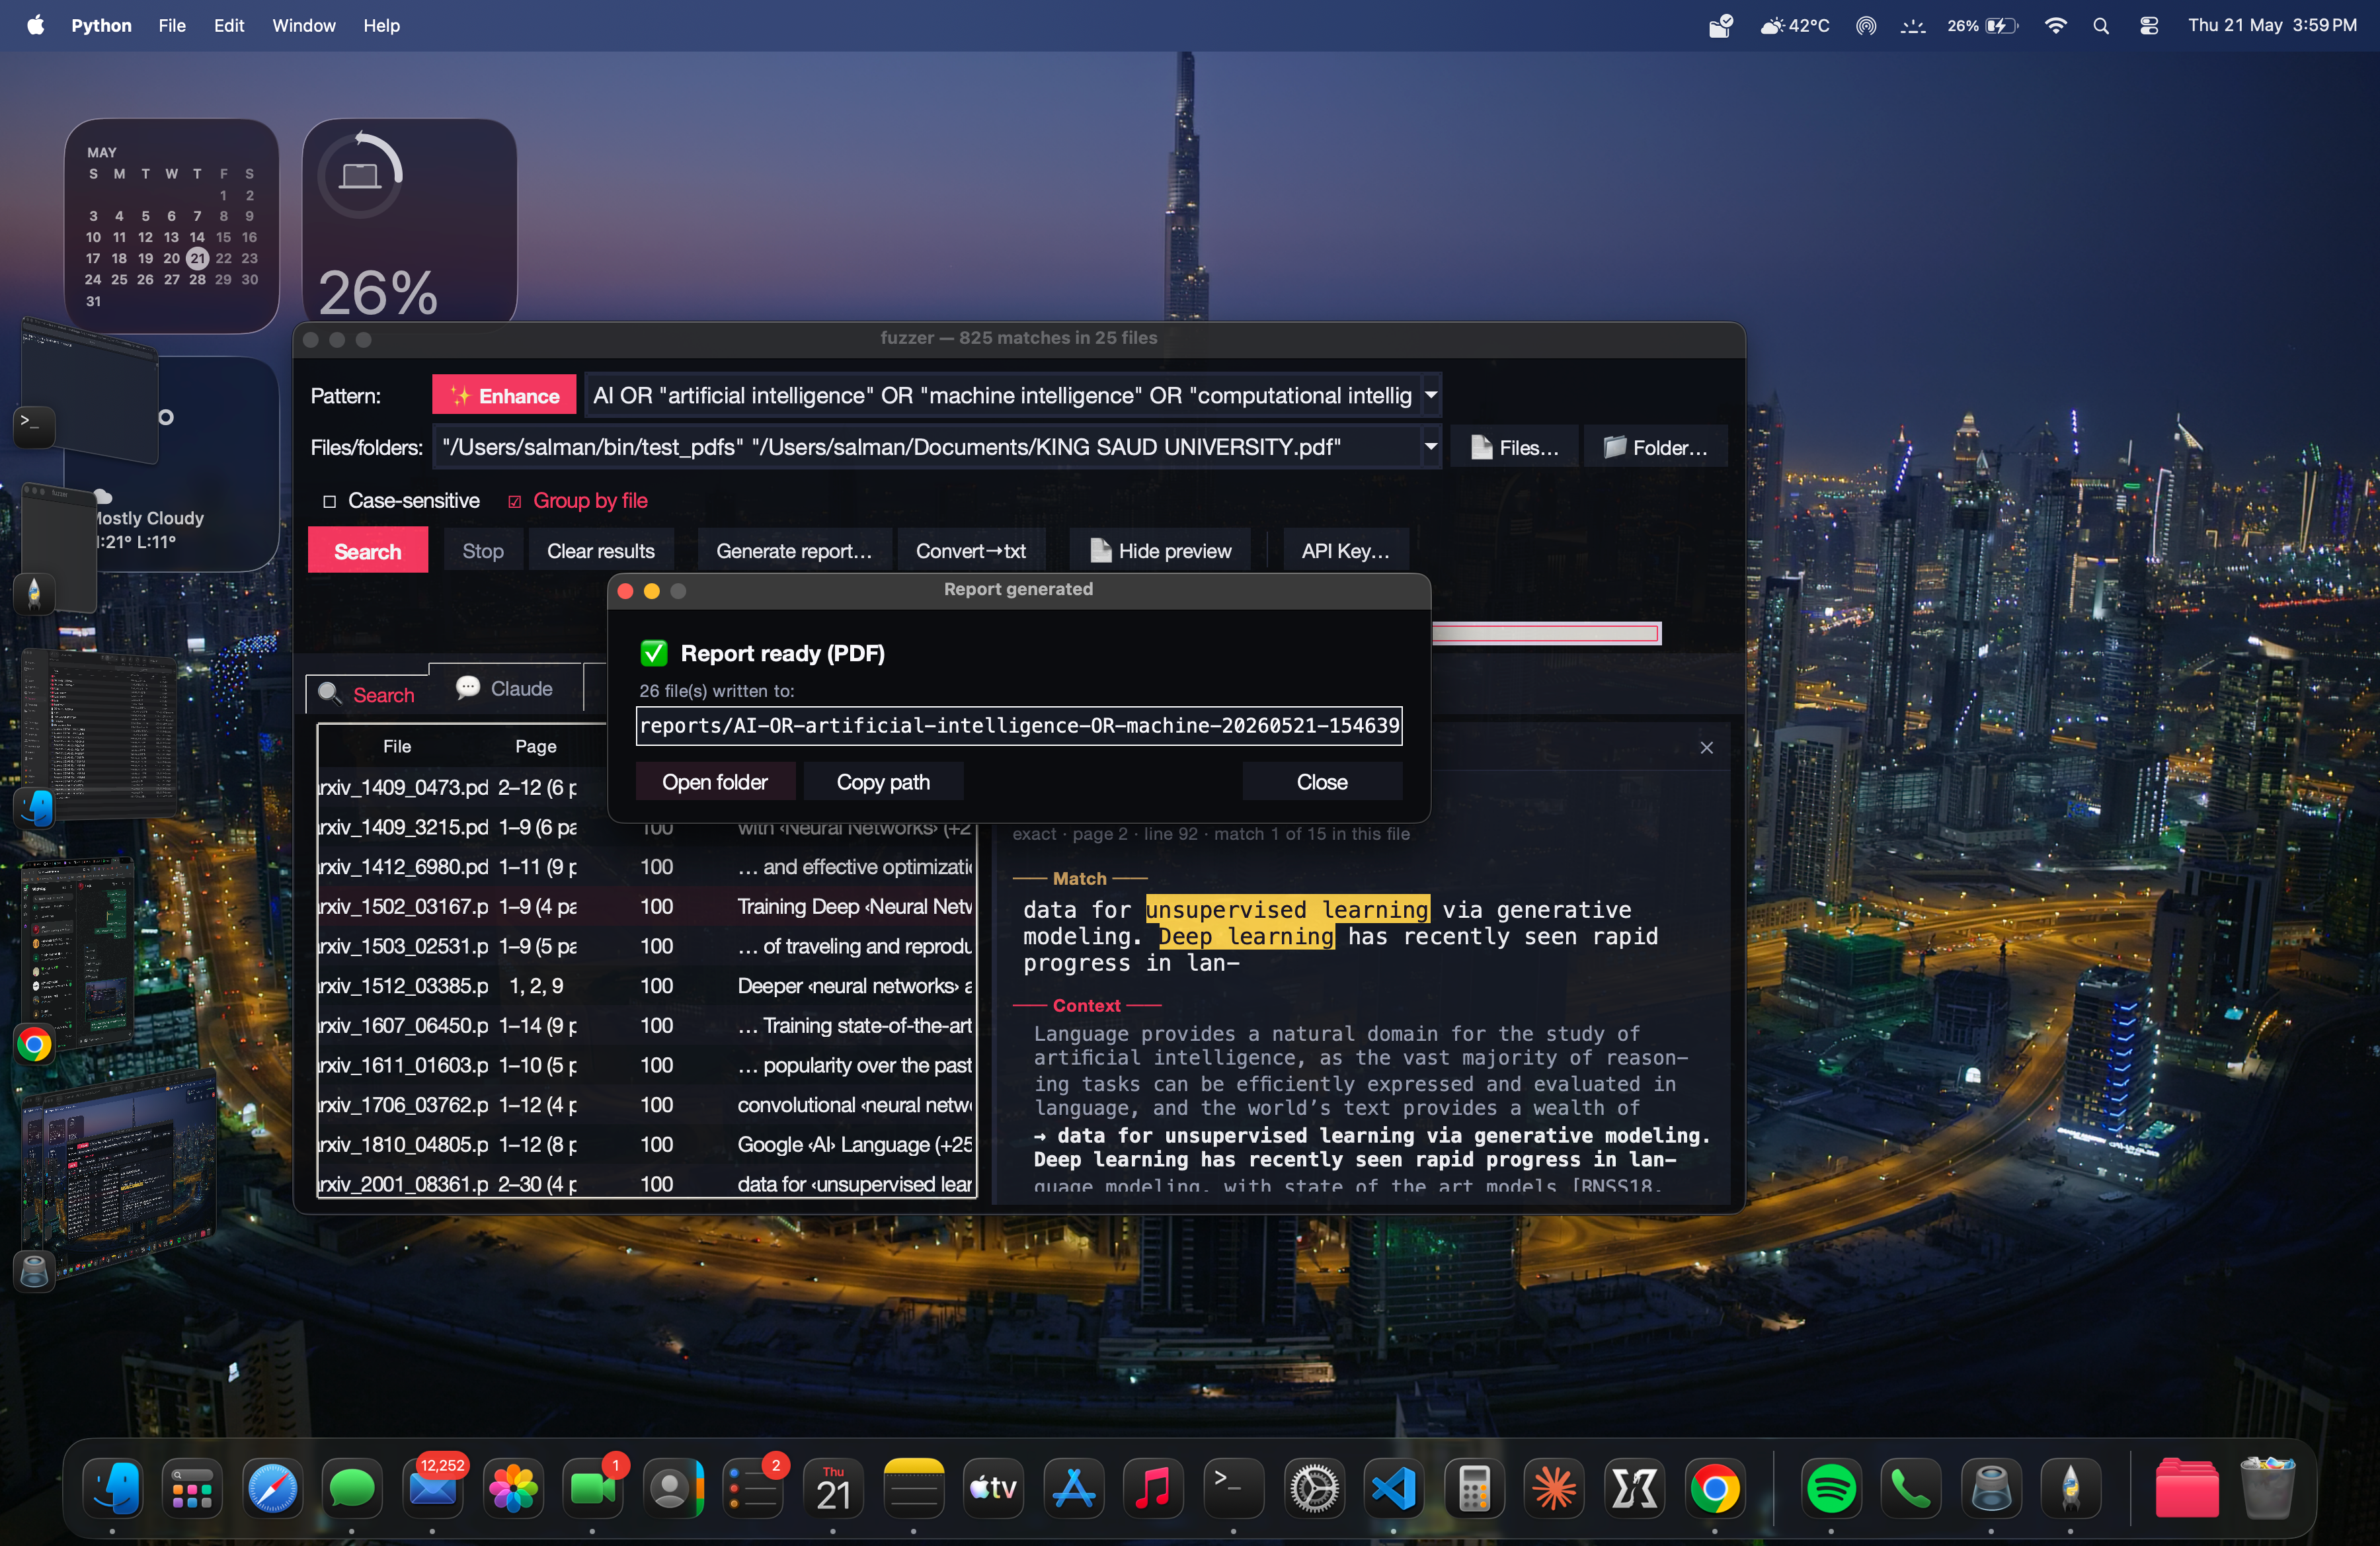Click Open folder in report dialog
2380x1546 pixels.
pos(715,782)
